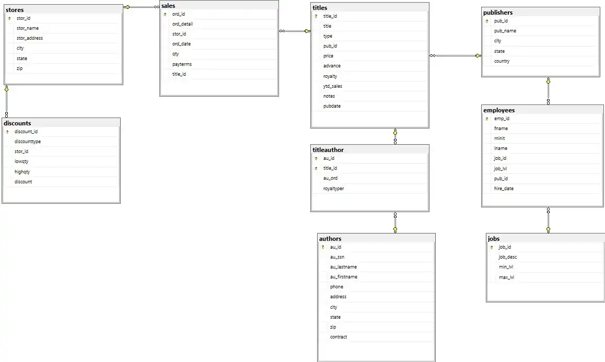Select the au_id key icon in authors table
Screen dimensions: 605x362
click(x=323, y=247)
